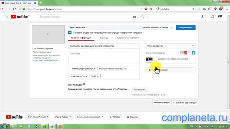Image resolution: width=230 pixels, height=129 pixels.
Task: Dismiss the upload progress with X
Action: click(x=172, y=28)
